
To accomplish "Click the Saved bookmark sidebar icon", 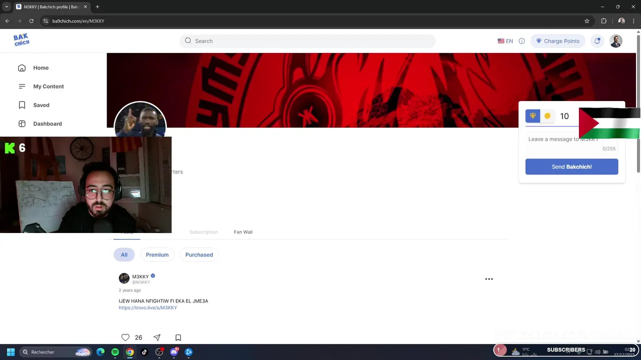I will pos(22,105).
